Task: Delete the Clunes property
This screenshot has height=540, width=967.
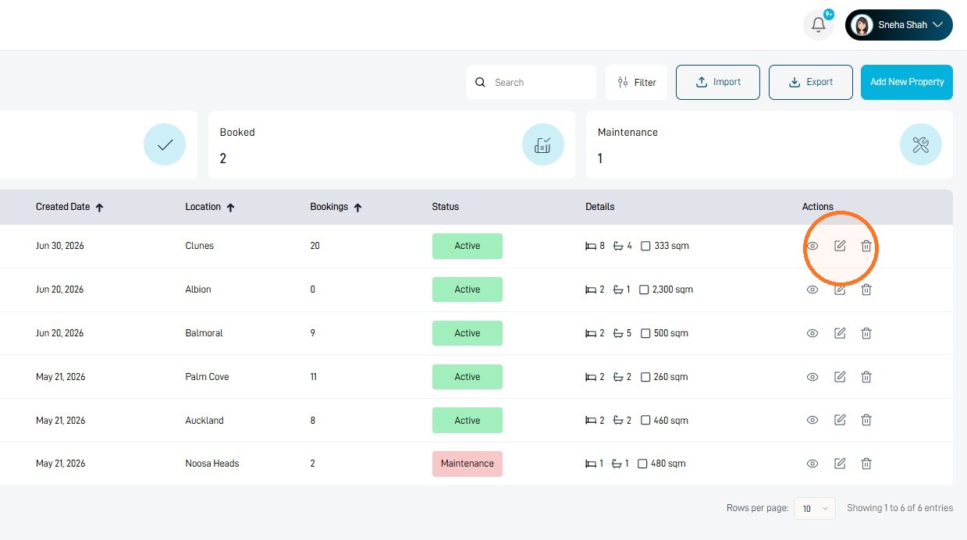Action: click(866, 246)
